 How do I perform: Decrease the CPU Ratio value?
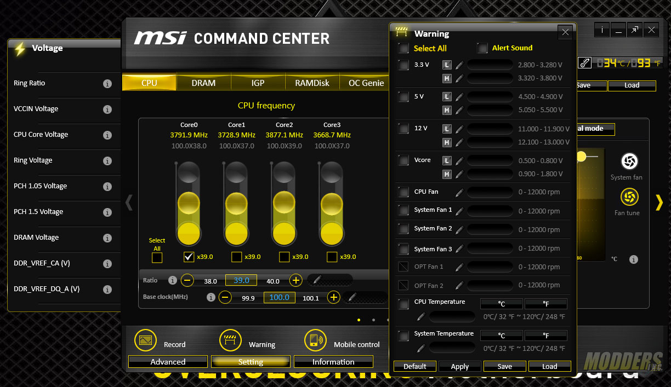187,280
